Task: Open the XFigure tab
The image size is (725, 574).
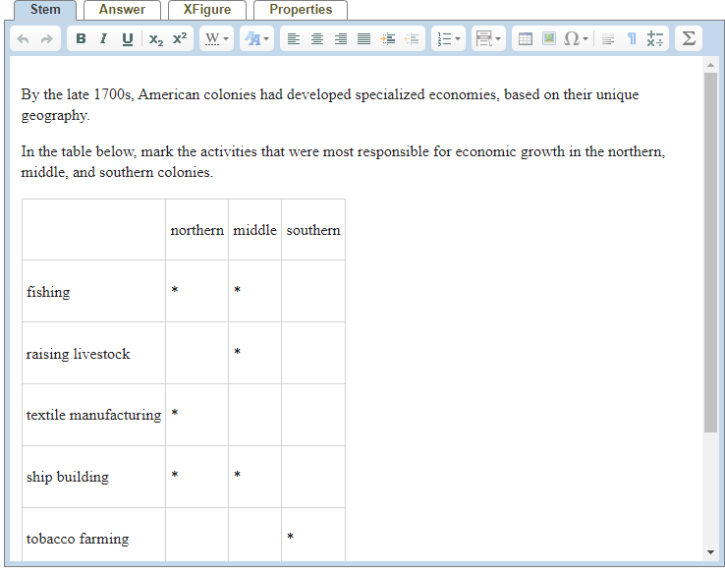Action: click(x=207, y=10)
